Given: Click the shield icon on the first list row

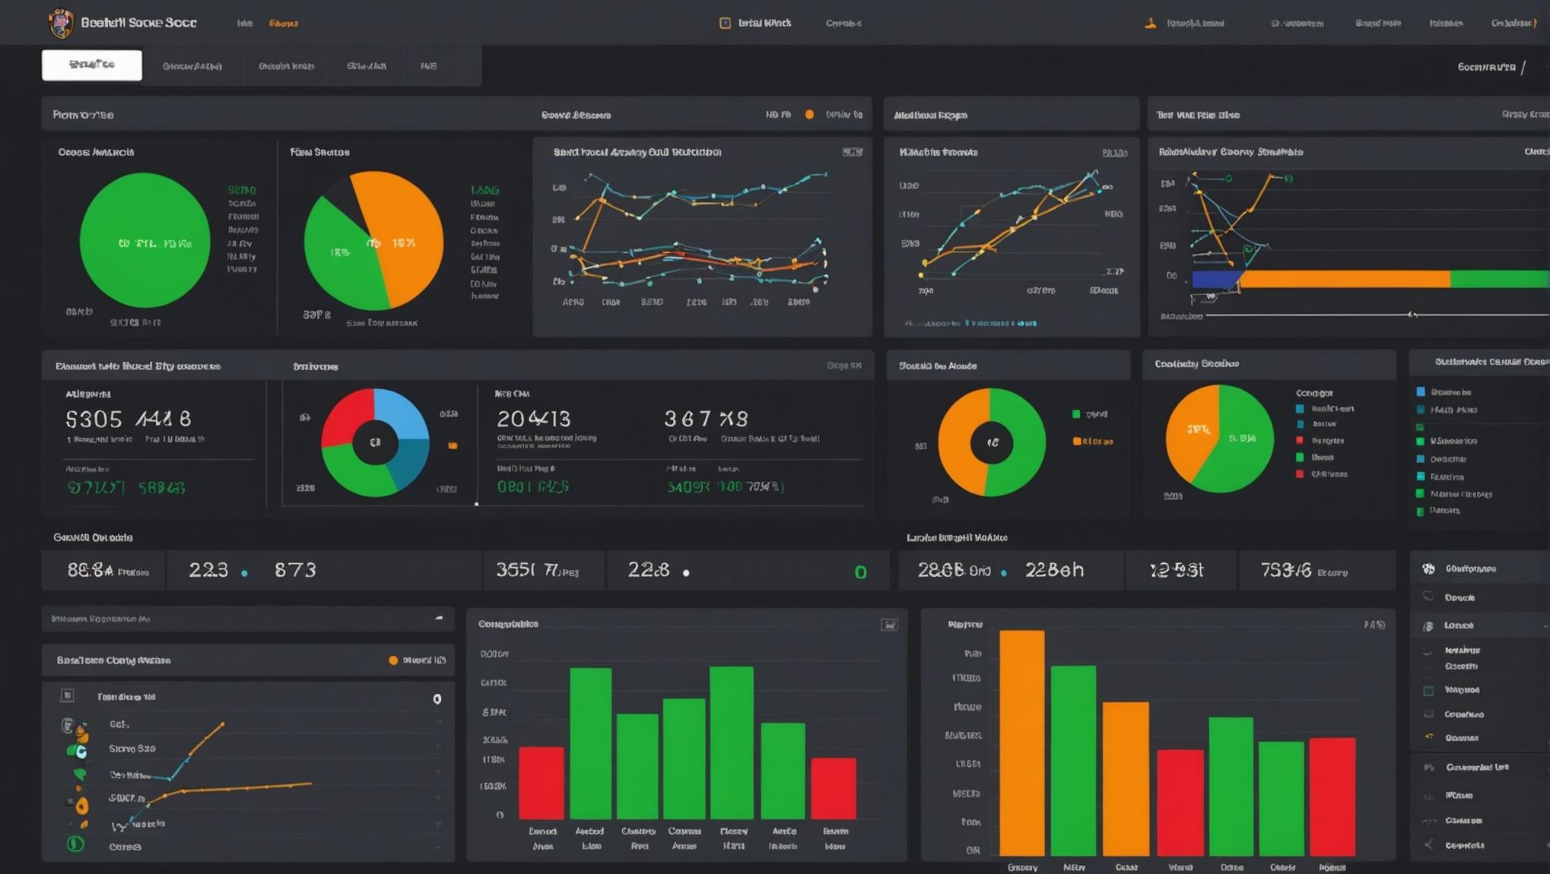Looking at the screenshot, I should click(68, 725).
